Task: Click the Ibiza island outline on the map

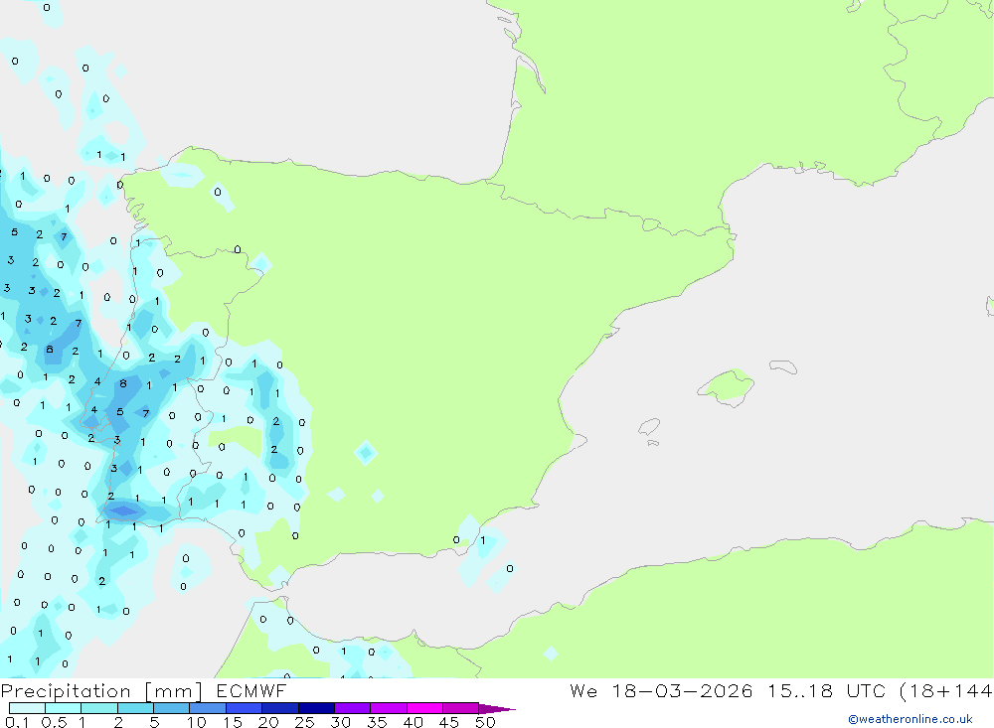Action: [x=649, y=427]
